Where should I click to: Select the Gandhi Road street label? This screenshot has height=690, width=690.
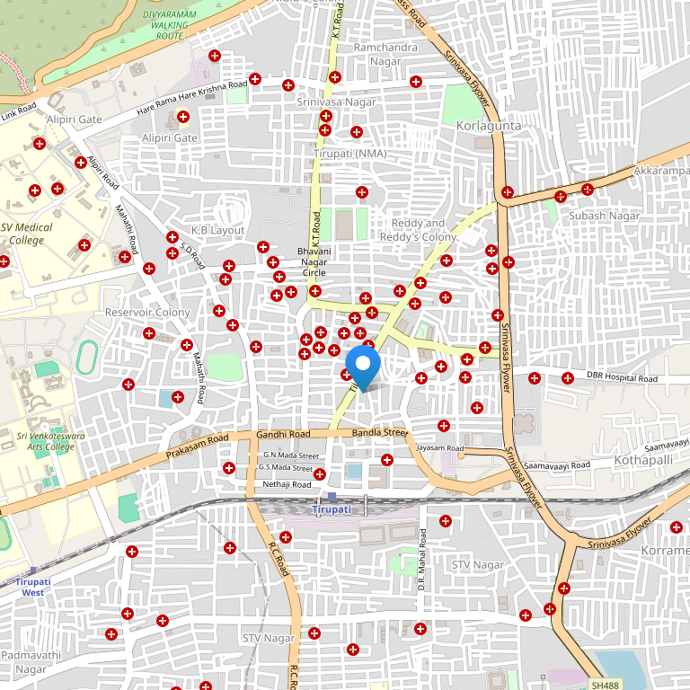pyautogui.click(x=283, y=434)
